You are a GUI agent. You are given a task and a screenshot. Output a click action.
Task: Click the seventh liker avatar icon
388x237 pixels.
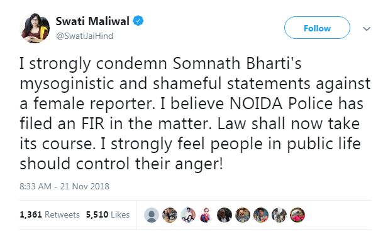261,215
